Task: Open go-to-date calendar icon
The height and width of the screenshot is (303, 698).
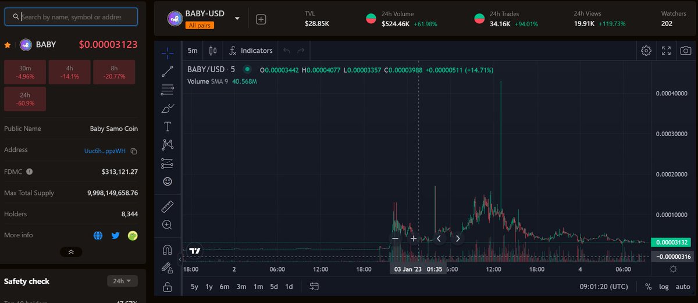Action: click(315, 286)
